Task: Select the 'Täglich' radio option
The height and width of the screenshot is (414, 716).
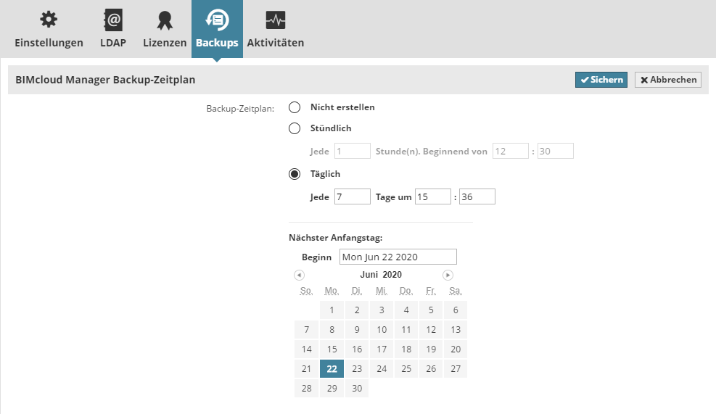Action: 295,174
